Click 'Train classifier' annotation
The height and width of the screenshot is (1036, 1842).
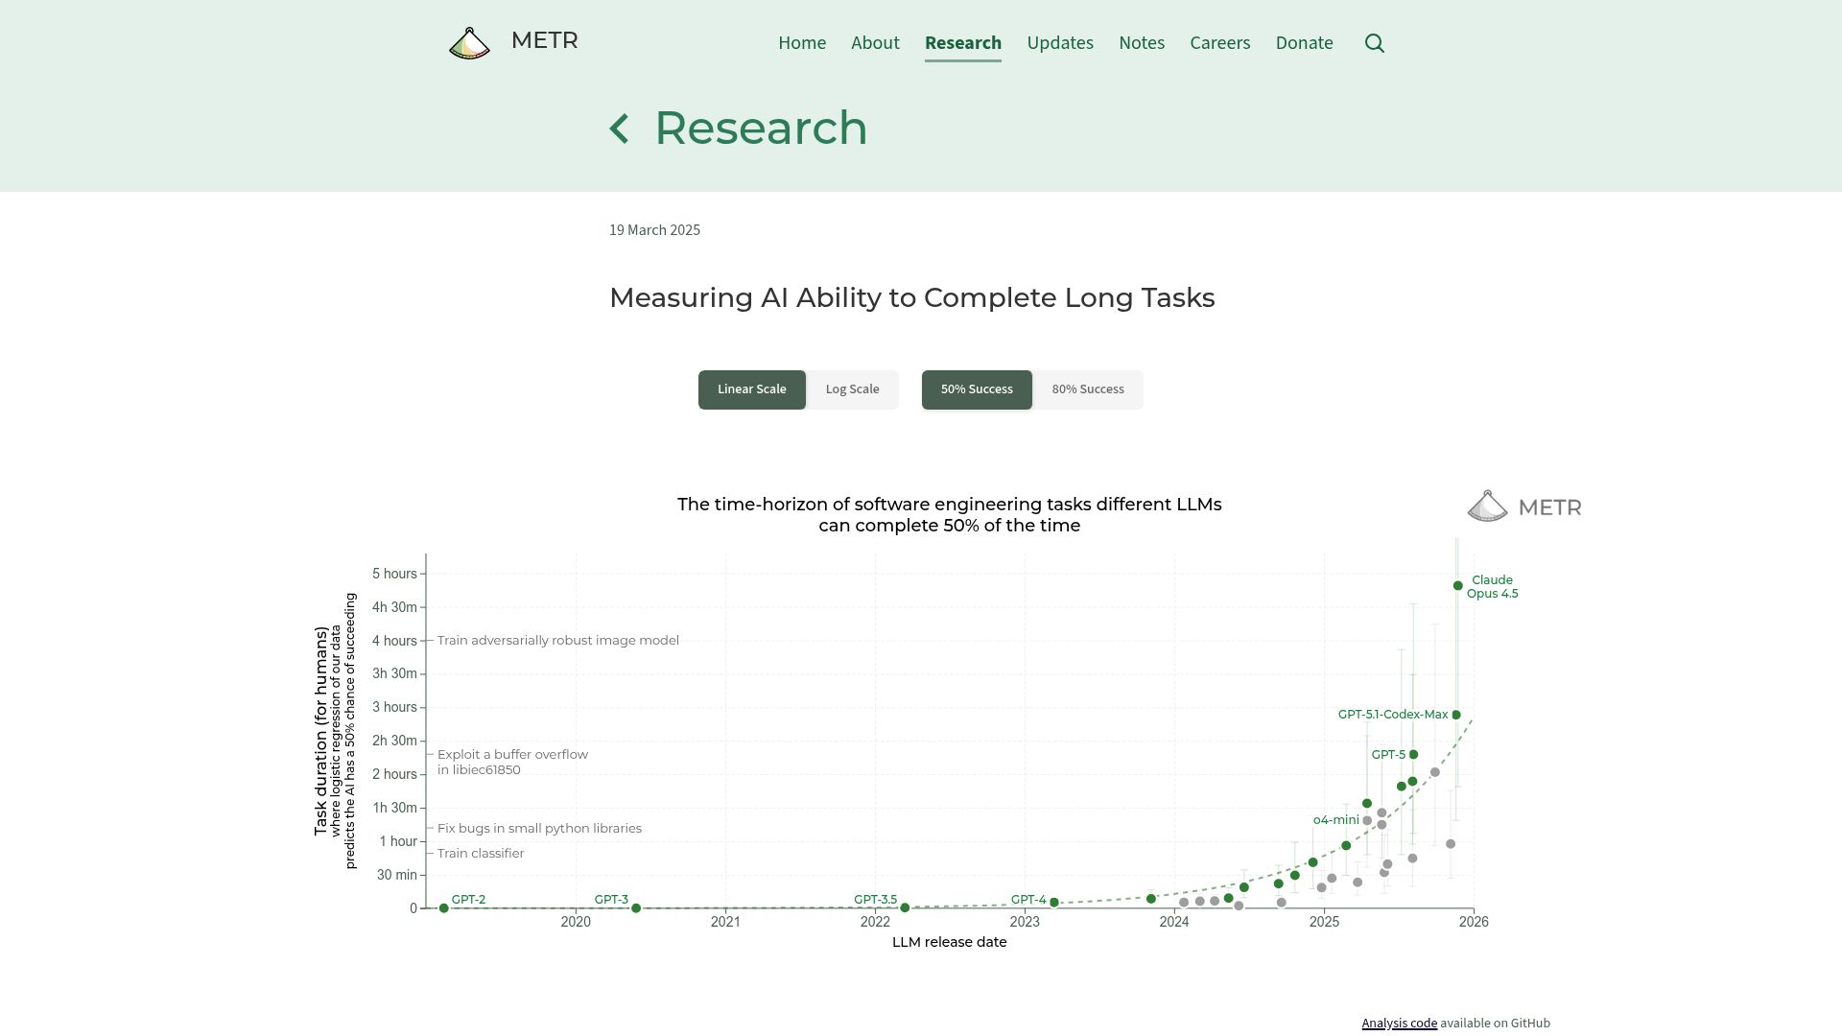coord(481,854)
